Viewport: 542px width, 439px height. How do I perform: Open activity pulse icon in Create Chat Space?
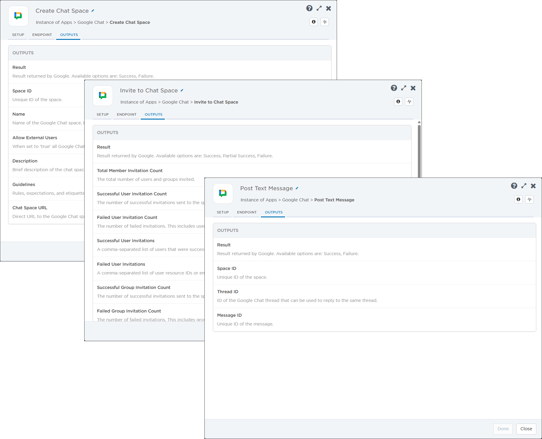(325, 22)
